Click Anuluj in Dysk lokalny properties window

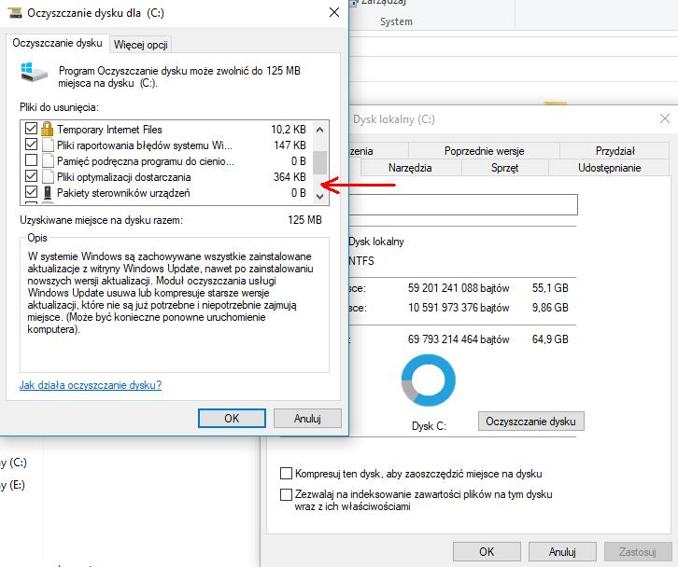562,551
